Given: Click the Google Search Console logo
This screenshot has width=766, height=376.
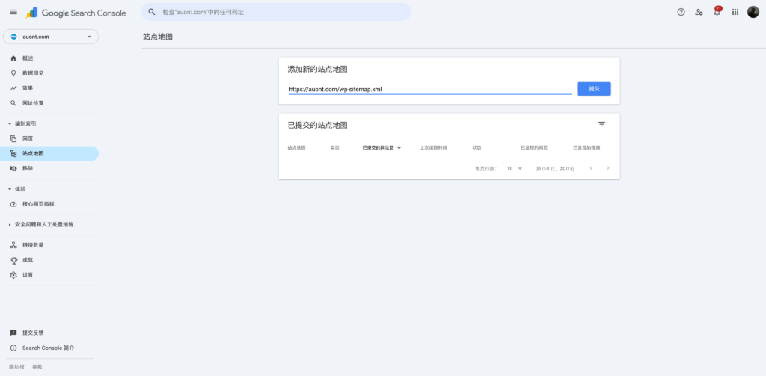Looking at the screenshot, I should [x=76, y=13].
